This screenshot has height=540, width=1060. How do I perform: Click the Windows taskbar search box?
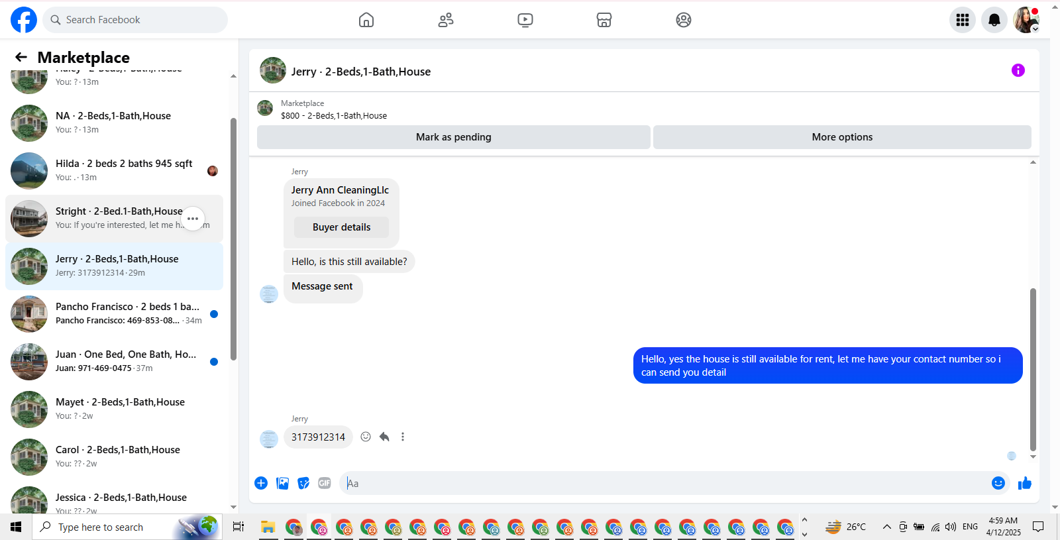coord(127,527)
